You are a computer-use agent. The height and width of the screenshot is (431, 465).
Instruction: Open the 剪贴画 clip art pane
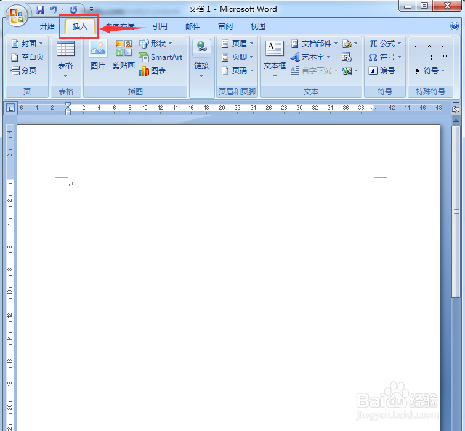tap(124, 55)
